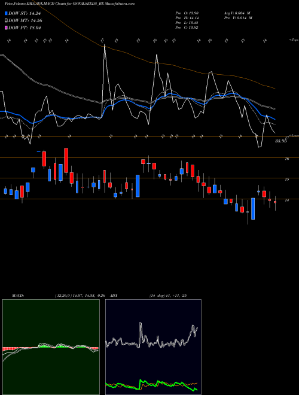
Task: Click the price axis label 14
Action: (x=287, y=200)
